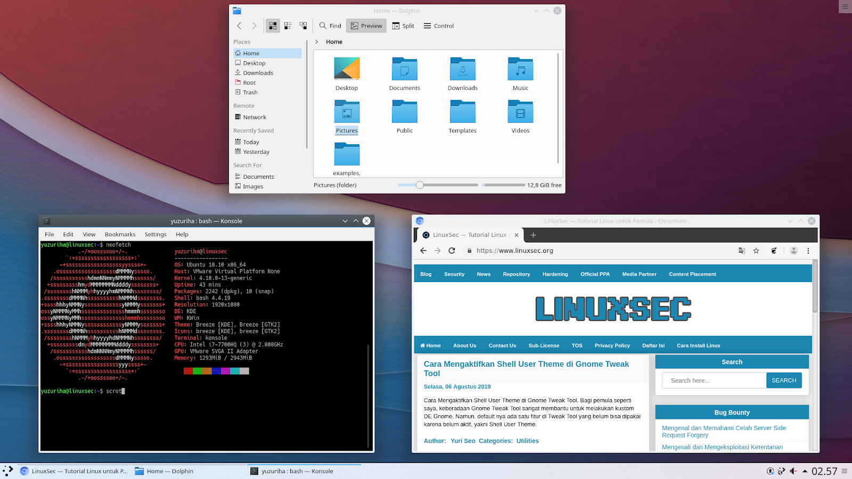Switch Dolphin to Compact view mode
Screen dimensions: 852x479
pos(288,26)
